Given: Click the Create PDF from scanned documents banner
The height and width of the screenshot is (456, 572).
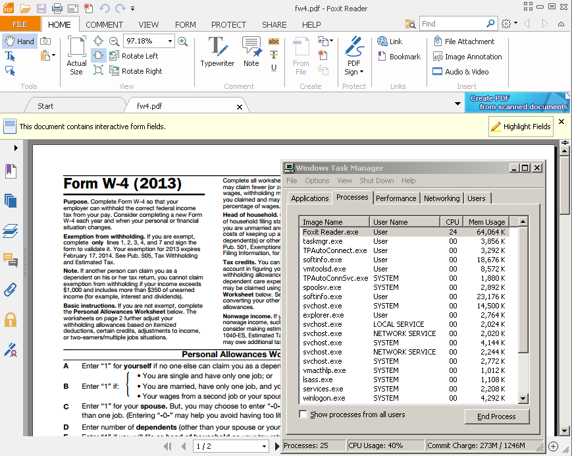Looking at the screenshot, I should pos(517,103).
